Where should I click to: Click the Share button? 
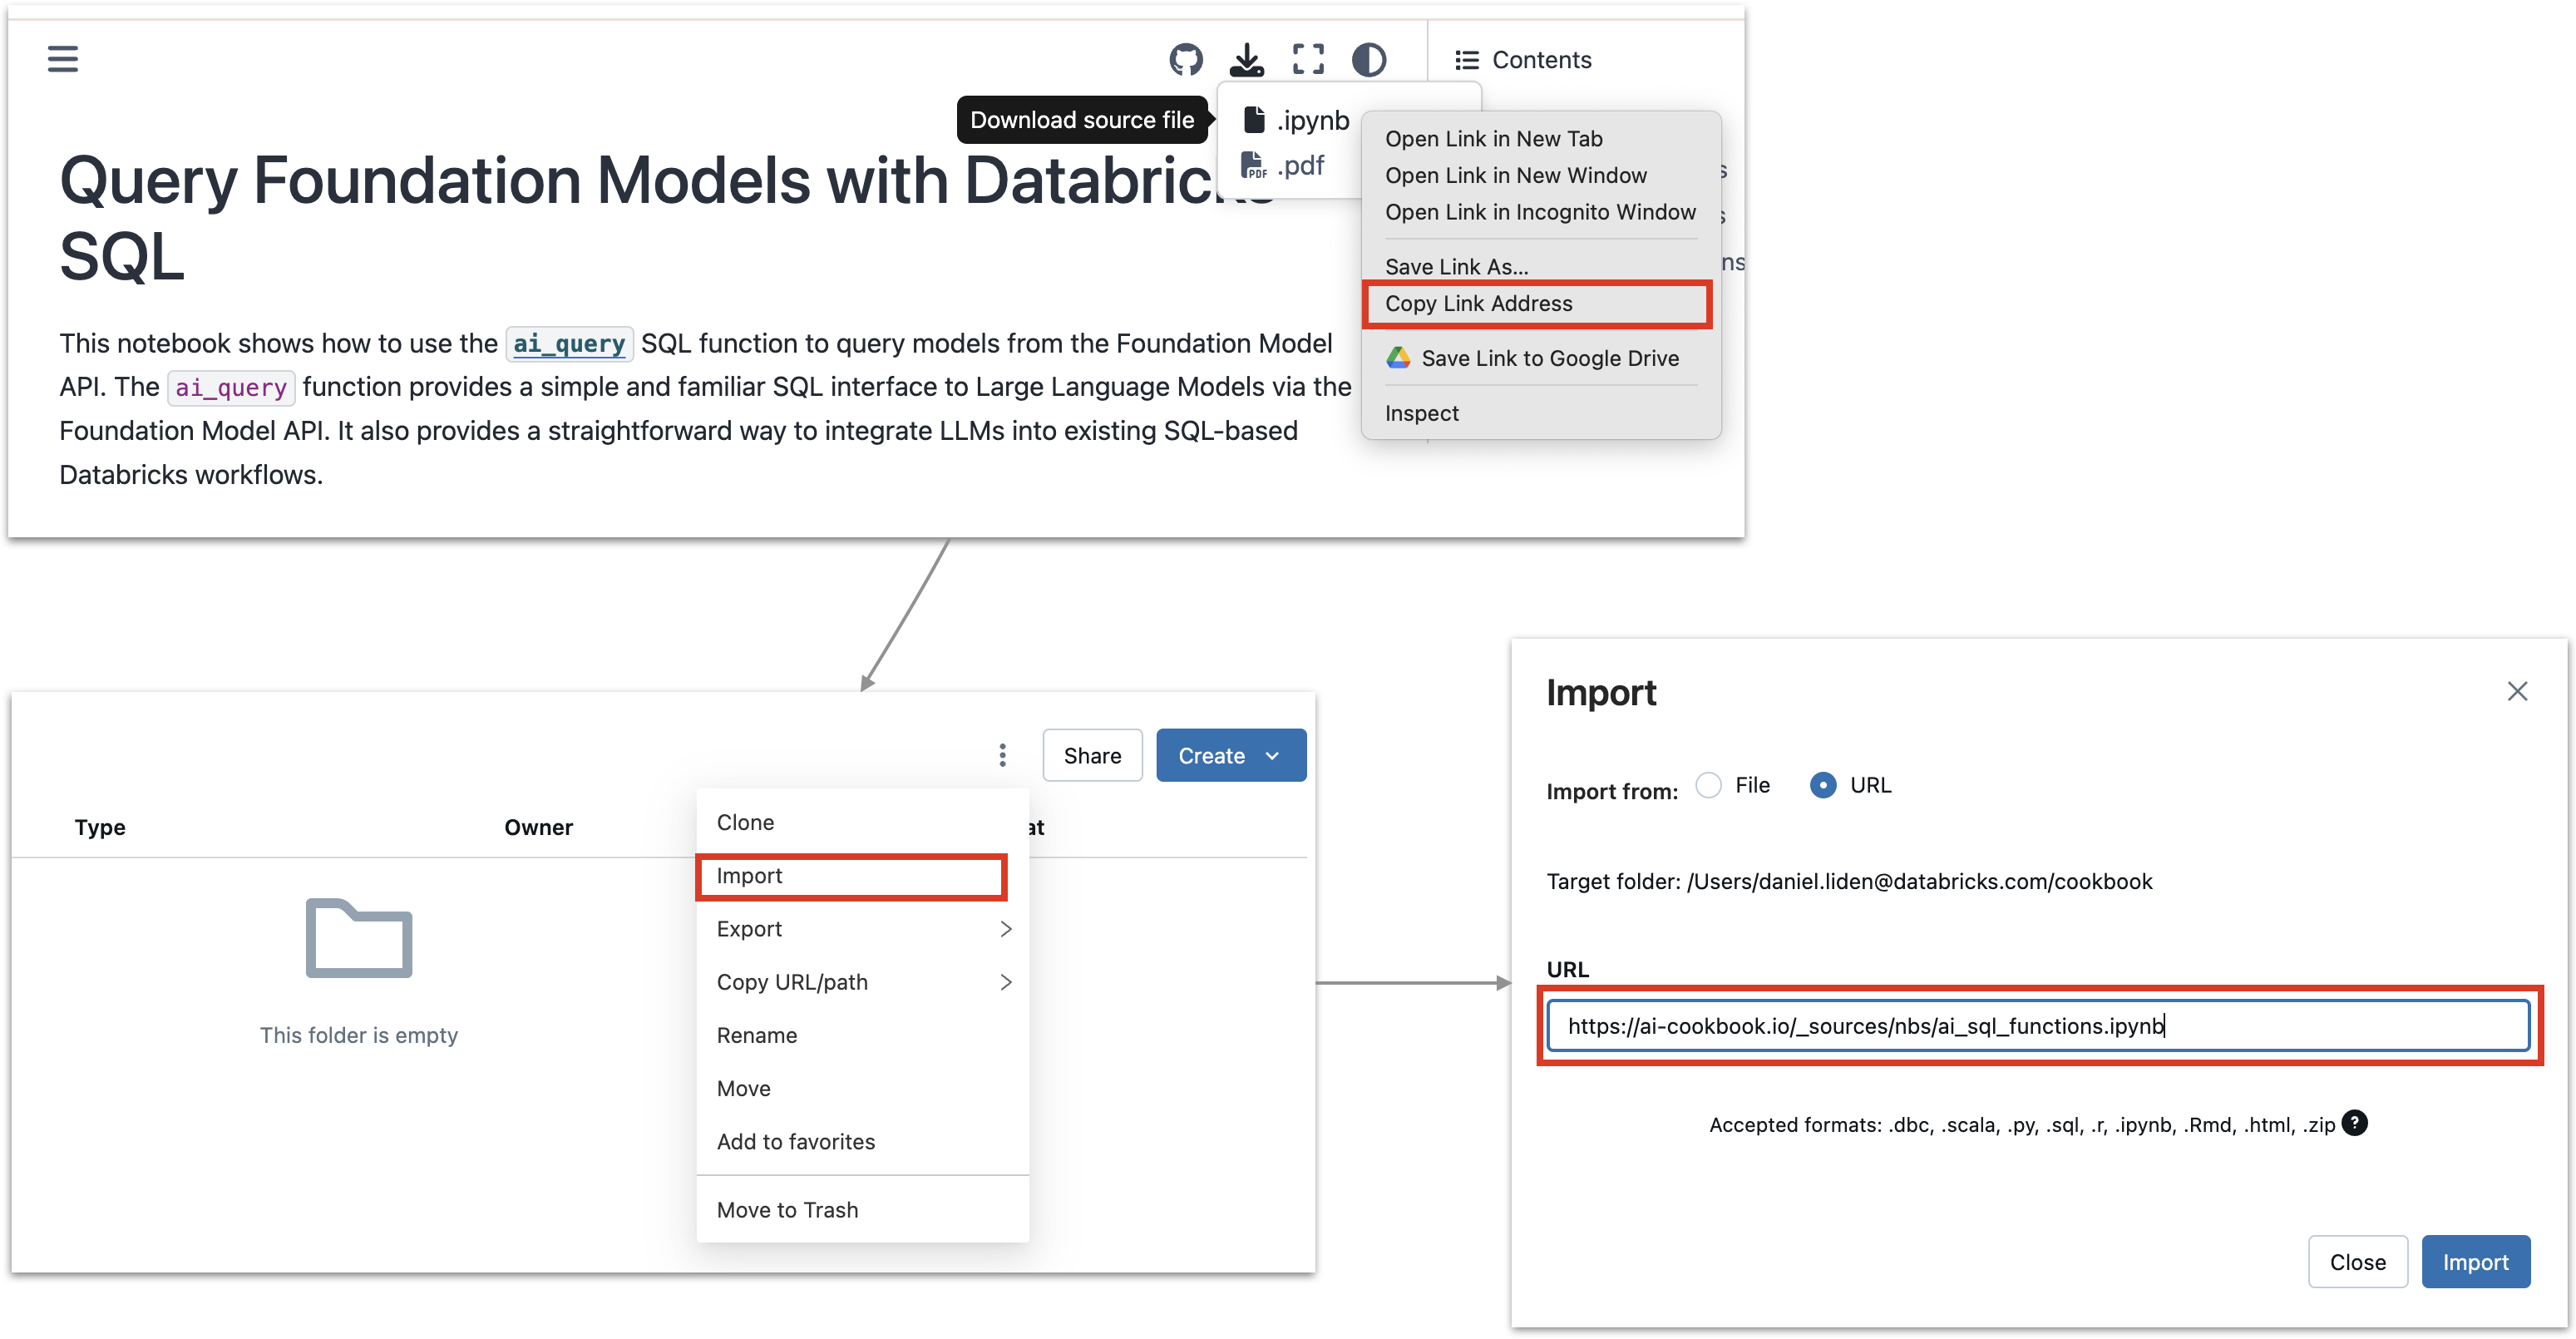pos(1092,755)
